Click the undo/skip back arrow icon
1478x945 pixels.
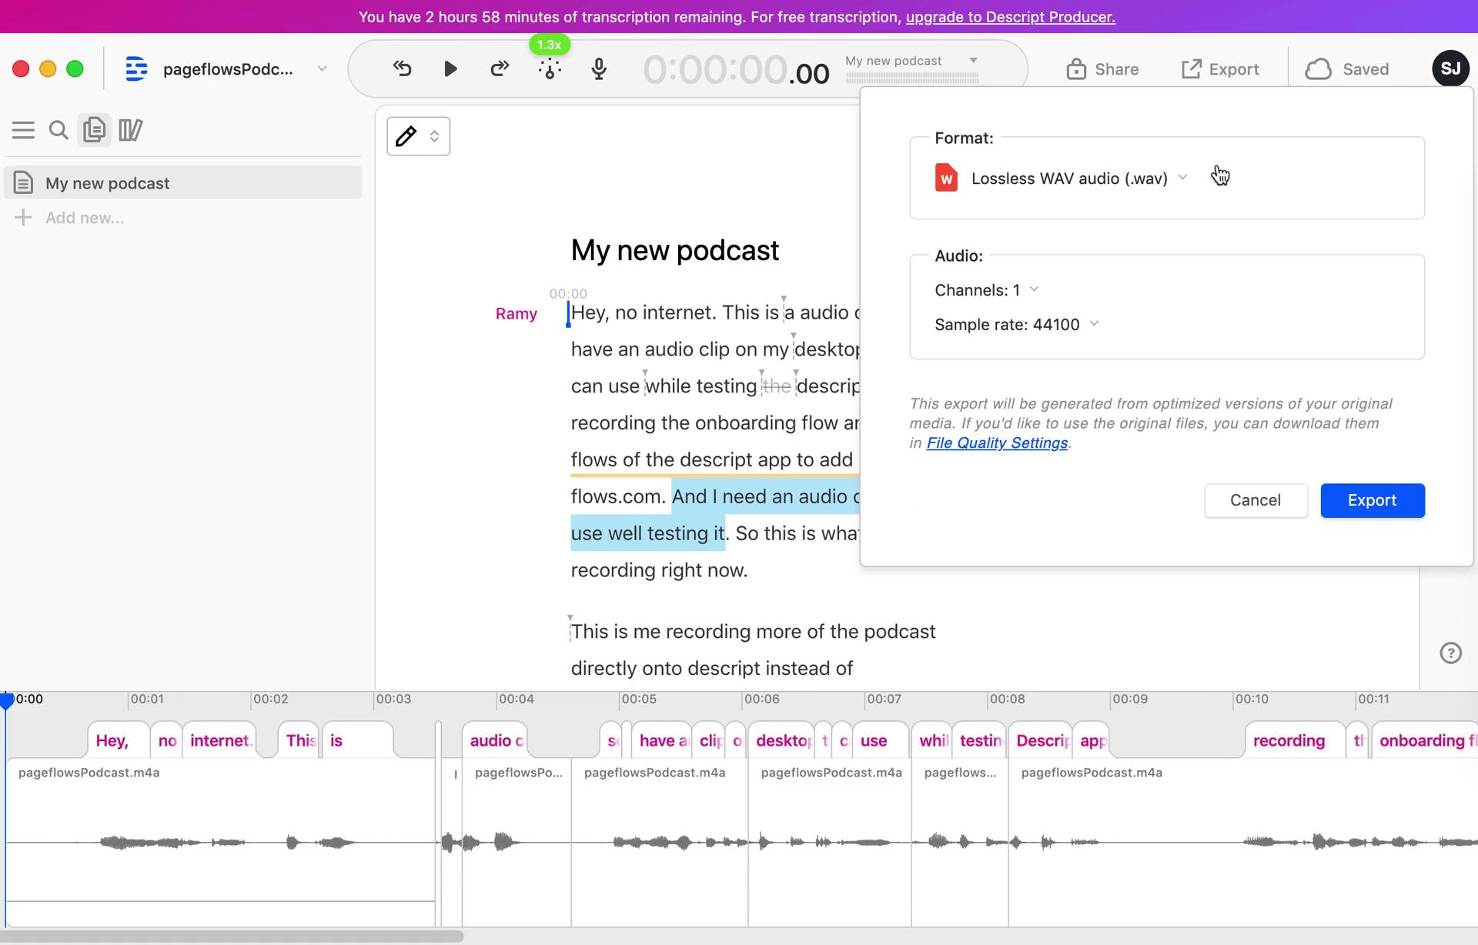tap(402, 69)
